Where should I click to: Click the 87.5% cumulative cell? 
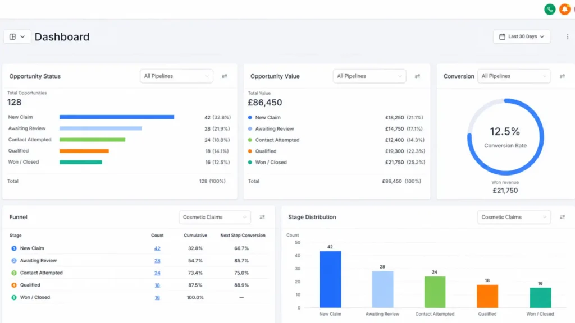pyautogui.click(x=195, y=285)
